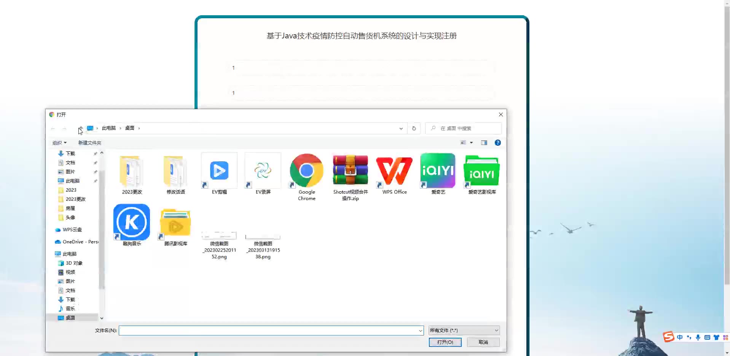Viewport: 730px width, 356px height.
Task: Select the 酷狗音乐 shortcut
Action: pos(132,226)
